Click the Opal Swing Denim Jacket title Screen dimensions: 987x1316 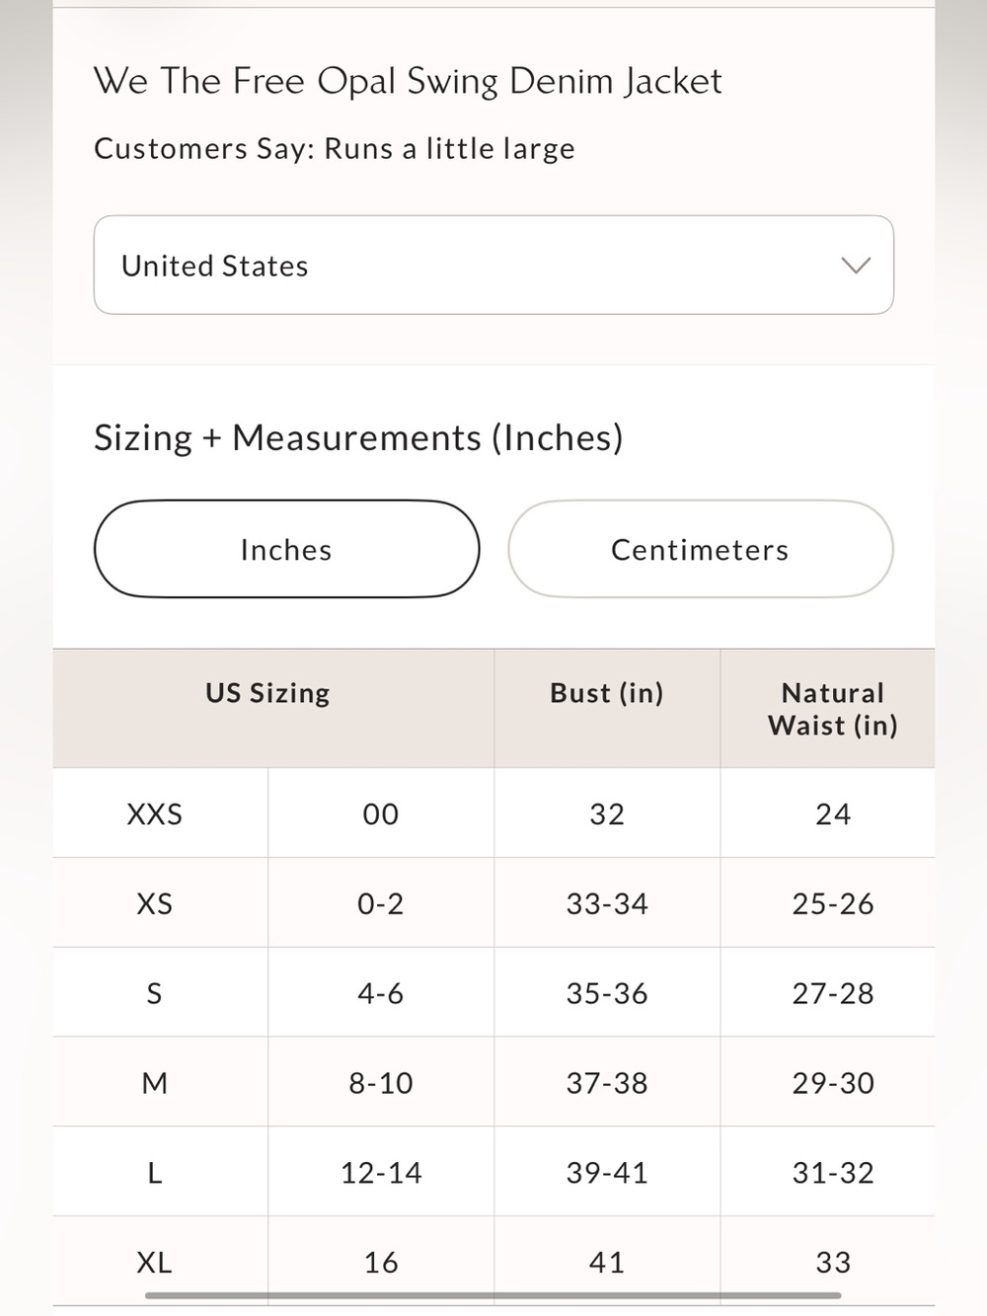[408, 81]
